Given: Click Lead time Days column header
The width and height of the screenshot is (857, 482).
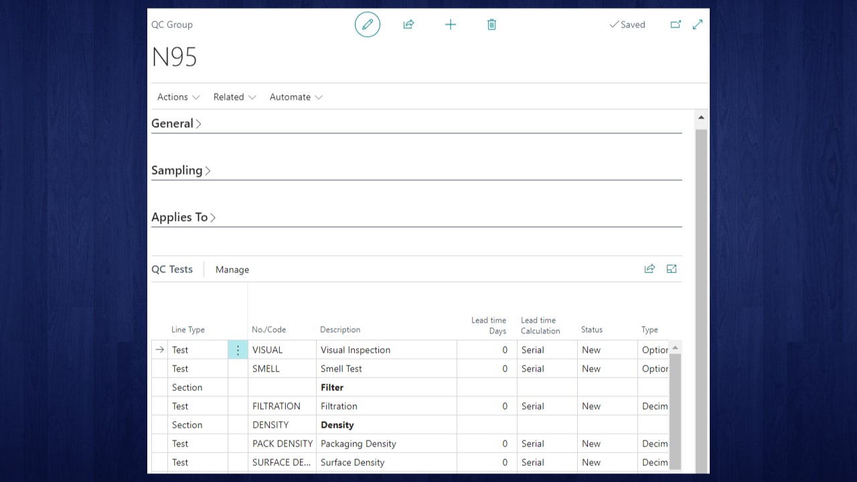Looking at the screenshot, I should click(x=489, y=325).
